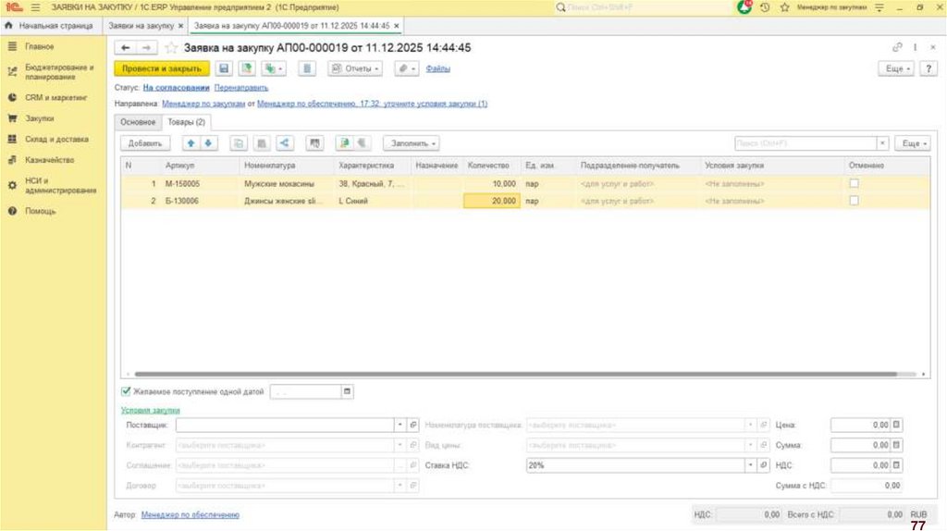
Task: Switch to the Основное tab
Action: click(138, 122)
